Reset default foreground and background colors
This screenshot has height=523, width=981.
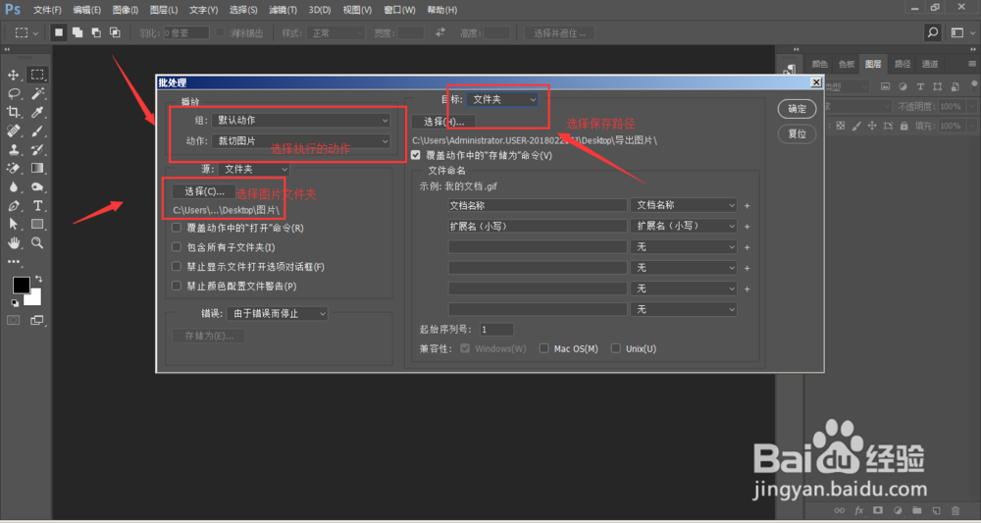coord(15,303)
